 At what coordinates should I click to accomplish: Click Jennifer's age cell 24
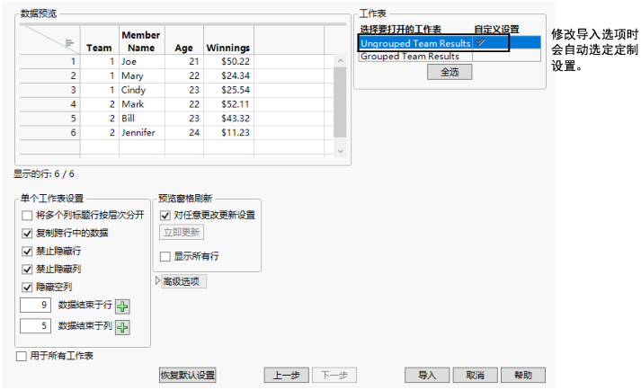184,133
